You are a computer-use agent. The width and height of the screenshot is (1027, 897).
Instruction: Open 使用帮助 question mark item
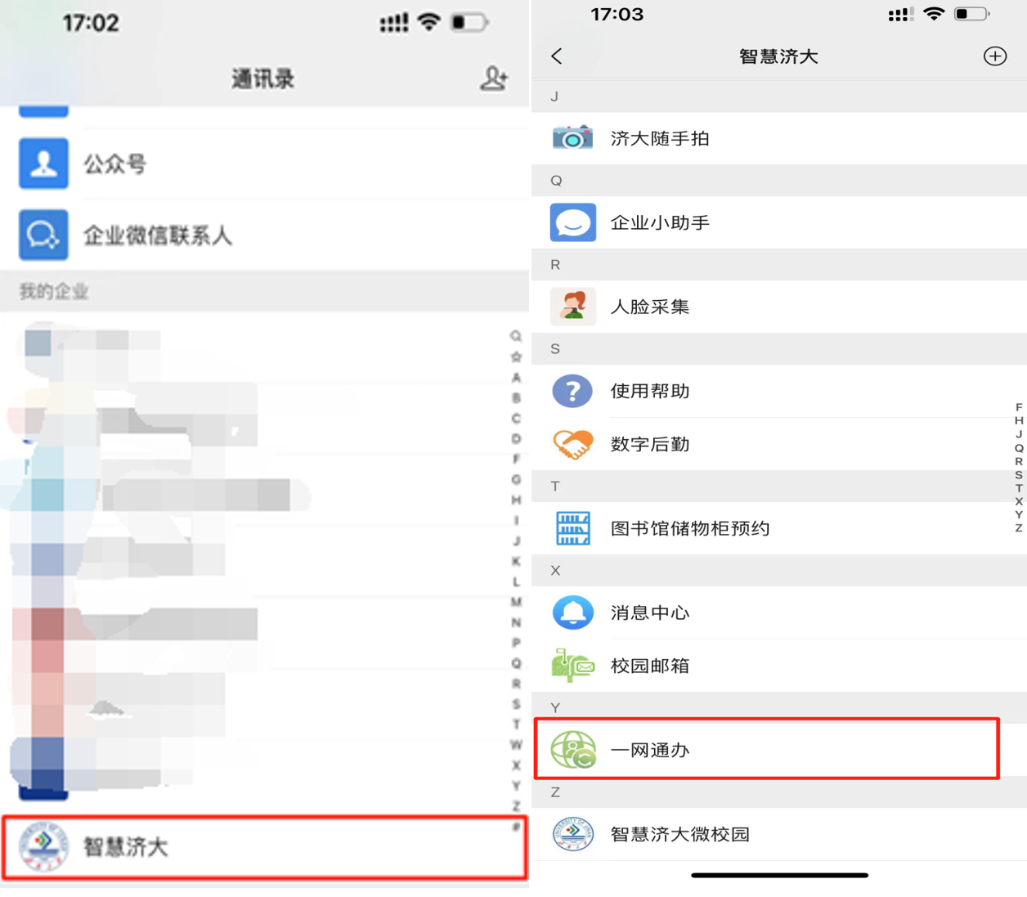[x=779, y=391]
